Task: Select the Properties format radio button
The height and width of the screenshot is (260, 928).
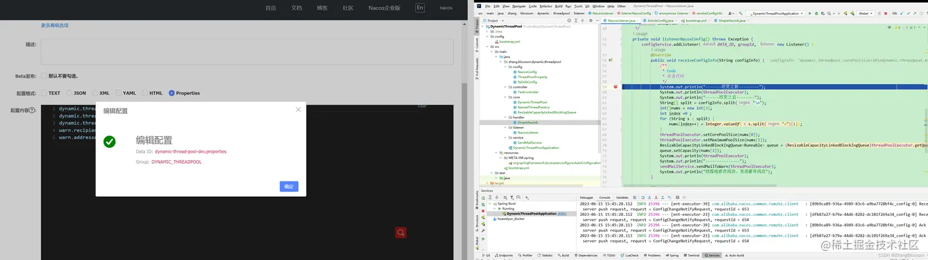Action: (172, 93)
